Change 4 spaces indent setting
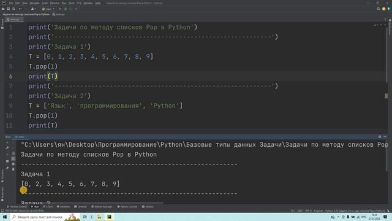Image resolution: width=392 pixels, height=221 pixels. coord(318,211)
